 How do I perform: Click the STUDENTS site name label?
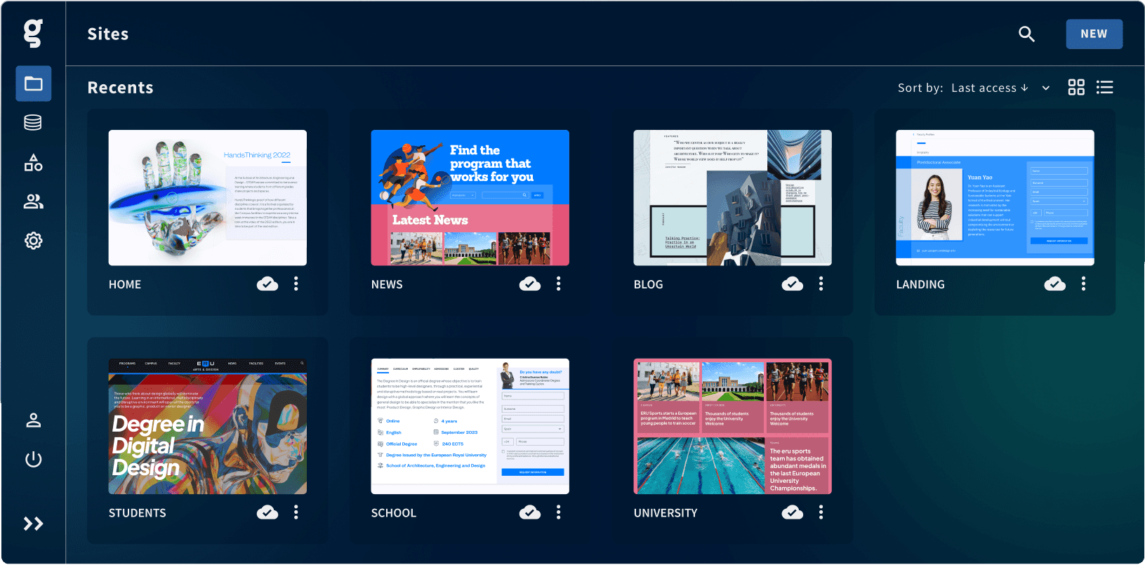(x=138, y=513)
